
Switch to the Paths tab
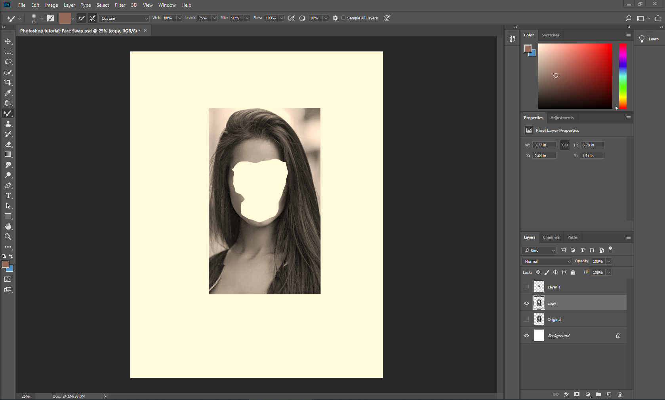[572, 237]
